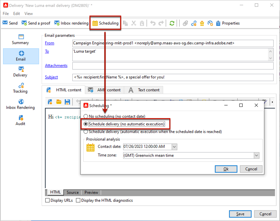Screen dimensions: 280x221
Task: Click new content icon in HTML editor toolbar
Action: [50, 102]
